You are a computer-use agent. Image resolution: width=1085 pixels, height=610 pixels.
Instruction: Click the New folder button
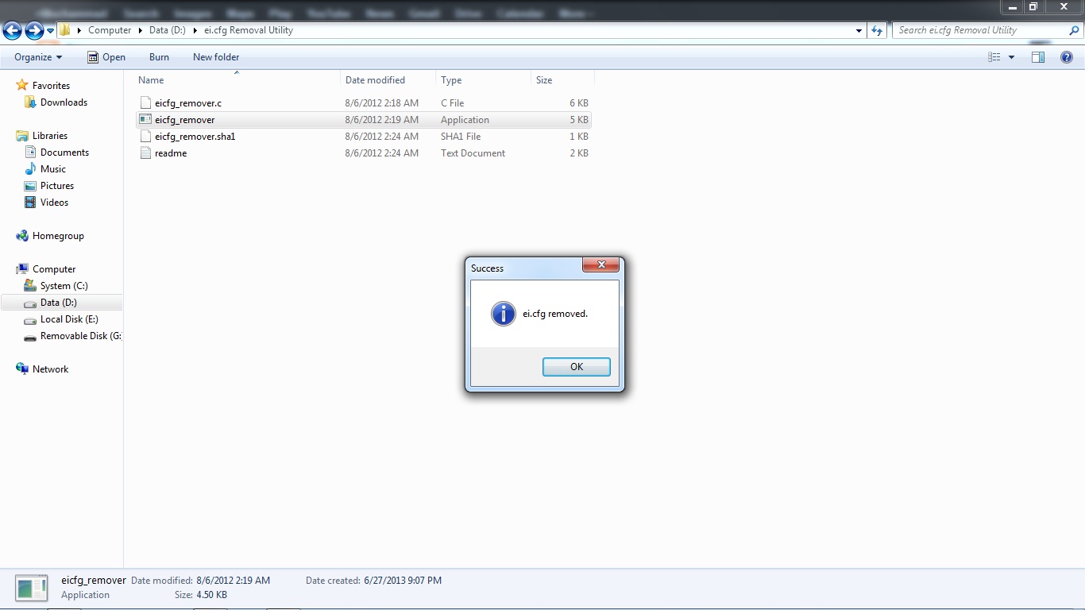coord(215,56)
